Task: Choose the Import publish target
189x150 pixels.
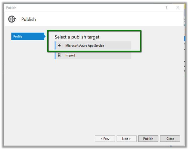Action: 93,55
